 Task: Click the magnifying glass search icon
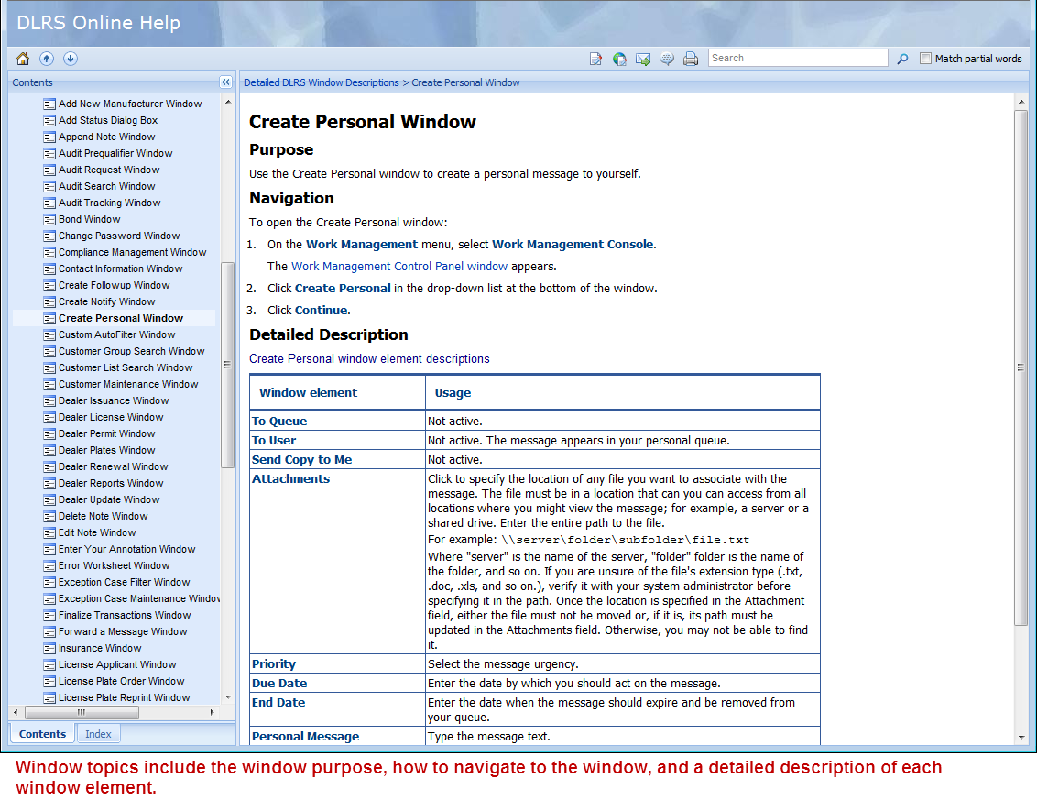(902, 59)
